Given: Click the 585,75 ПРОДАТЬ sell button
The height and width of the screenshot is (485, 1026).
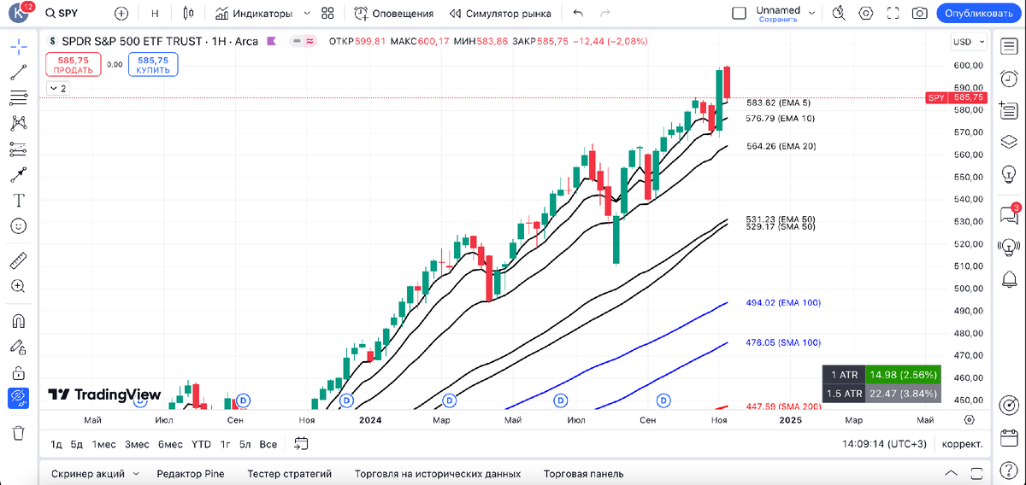Looking at the screenshot, I should (74, 65).
